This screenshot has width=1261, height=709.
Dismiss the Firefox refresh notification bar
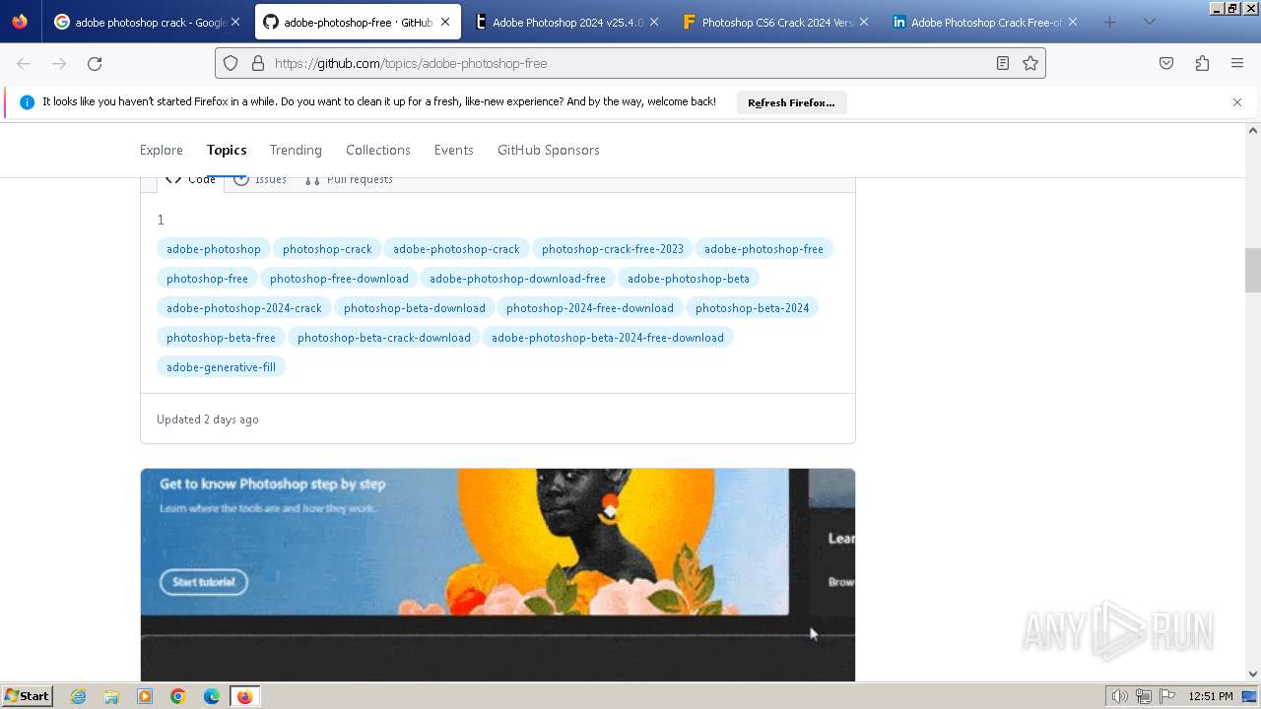(x=1237, y=102)
